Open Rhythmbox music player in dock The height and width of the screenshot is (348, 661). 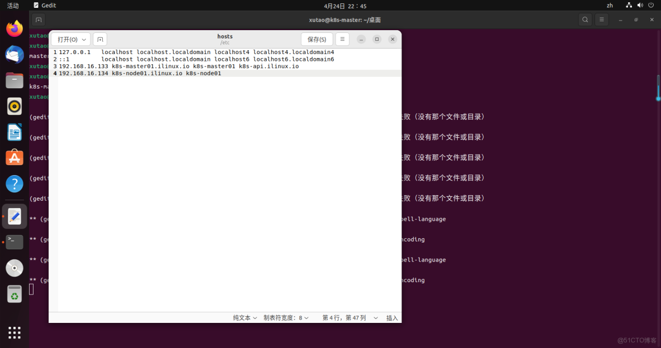click(15, 106)
